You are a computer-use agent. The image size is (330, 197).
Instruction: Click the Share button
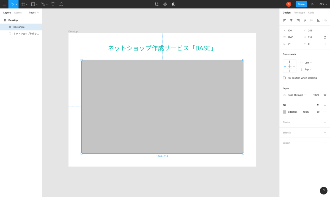coord(301,4)
